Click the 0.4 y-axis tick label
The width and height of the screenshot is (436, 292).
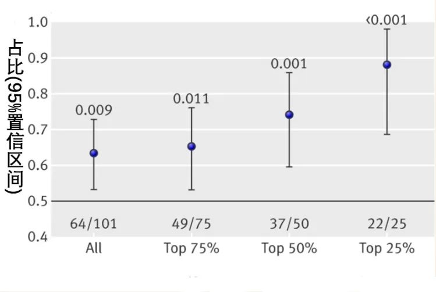38,237
